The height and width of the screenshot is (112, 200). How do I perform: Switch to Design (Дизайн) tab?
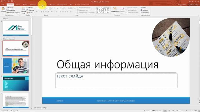(25, 5)
